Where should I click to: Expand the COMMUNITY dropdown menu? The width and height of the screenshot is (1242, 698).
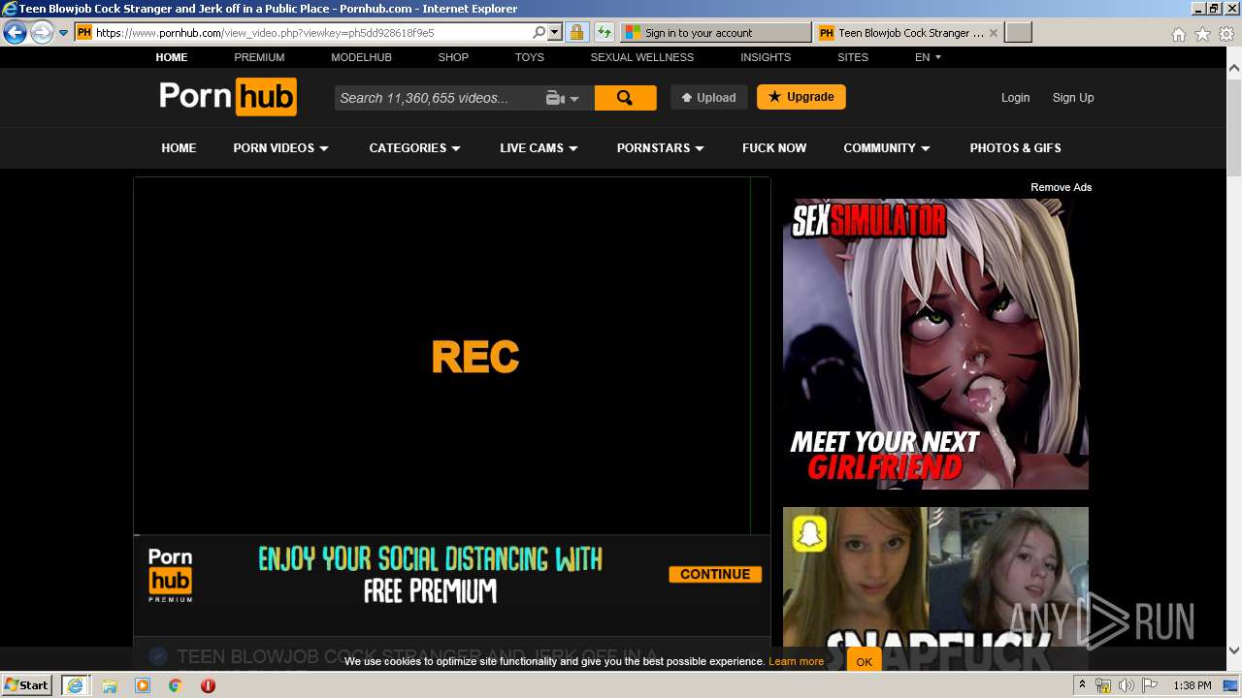coord(887,148)
